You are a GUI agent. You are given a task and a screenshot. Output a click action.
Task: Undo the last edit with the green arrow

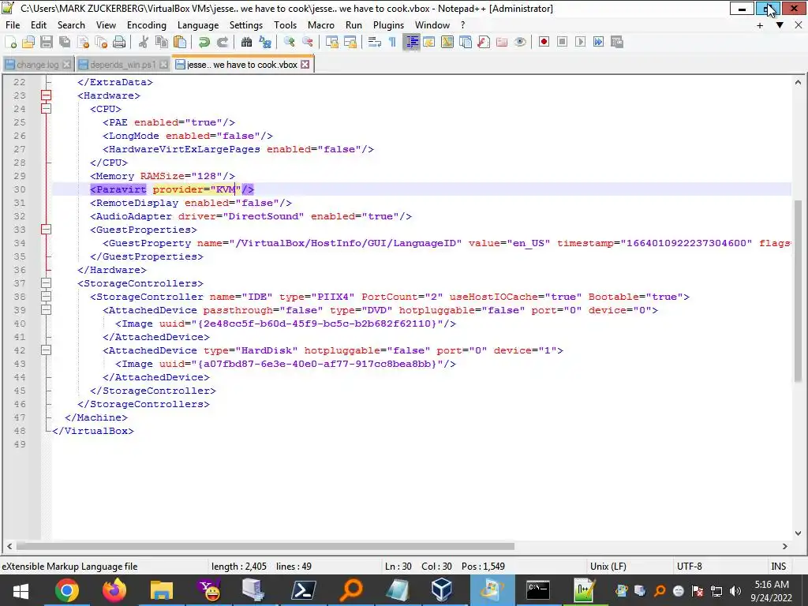(x=204, y=43)
